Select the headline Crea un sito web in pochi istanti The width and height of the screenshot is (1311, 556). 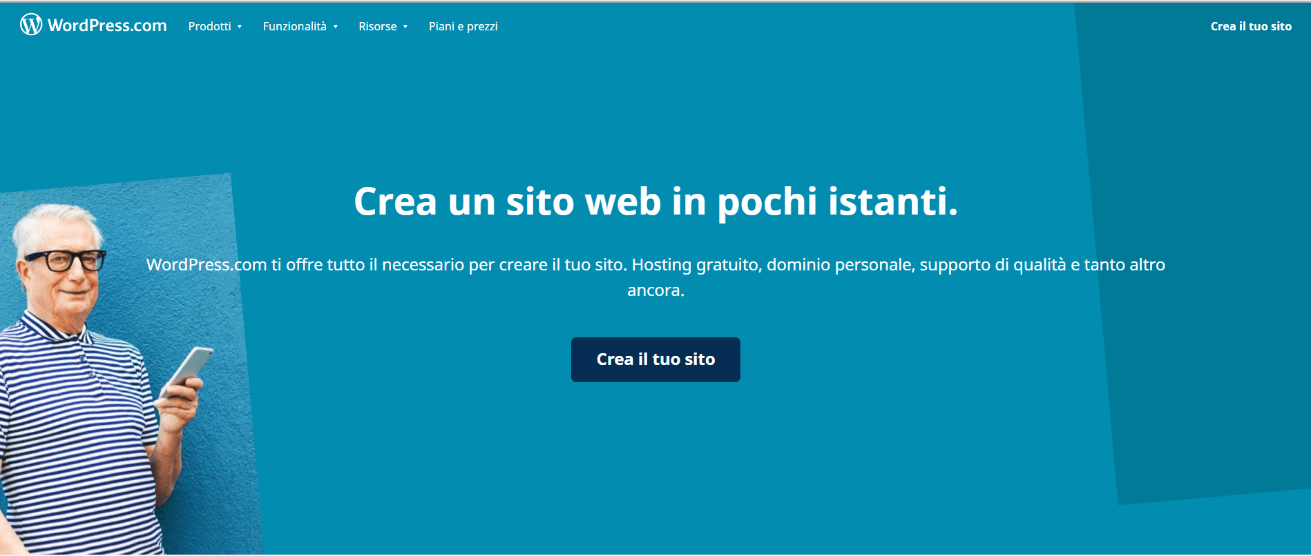pos(655,201)
